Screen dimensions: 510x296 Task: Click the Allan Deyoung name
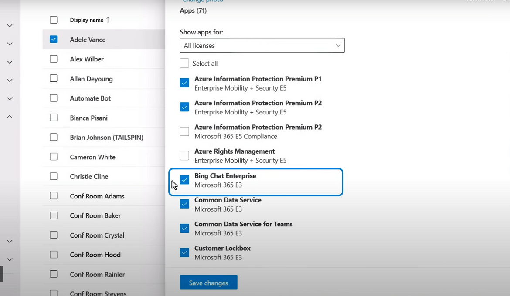coord(92,79)
